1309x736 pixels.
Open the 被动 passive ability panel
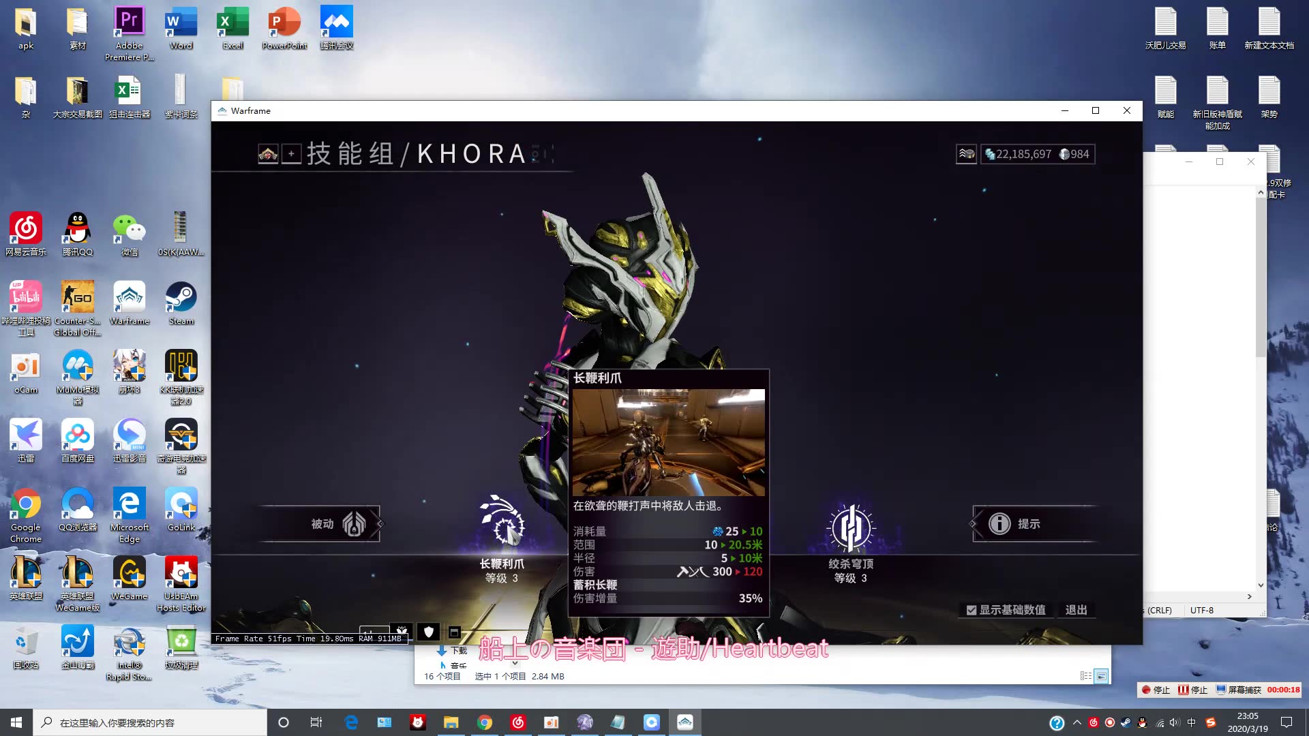[x=320, y=523]
